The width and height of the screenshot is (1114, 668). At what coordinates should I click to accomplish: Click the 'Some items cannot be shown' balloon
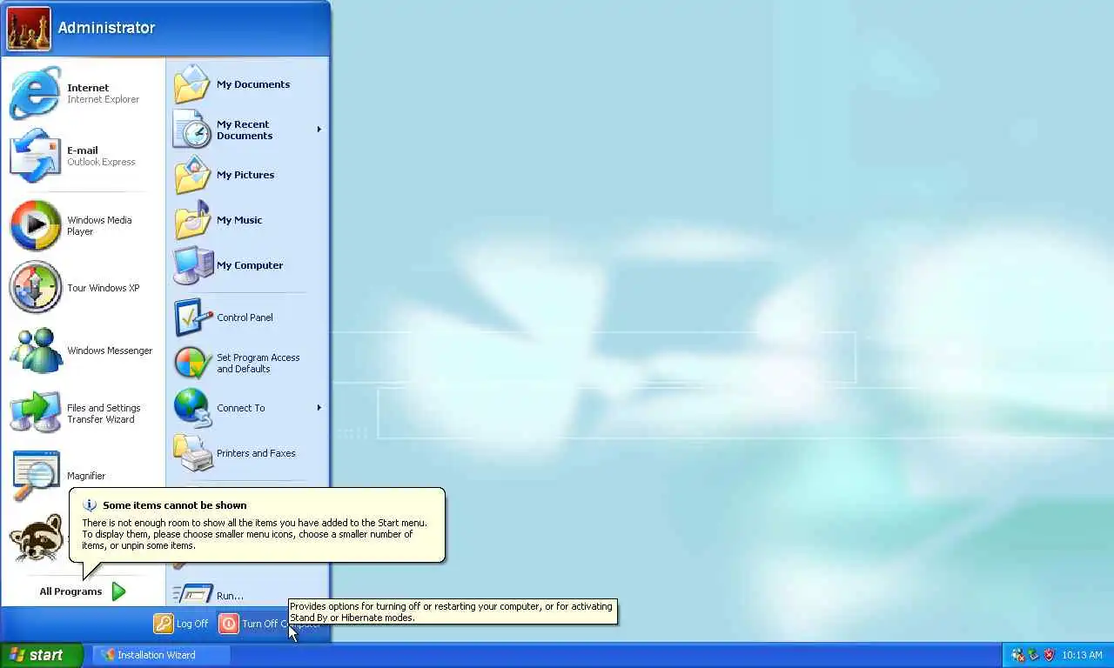[257, 525]
